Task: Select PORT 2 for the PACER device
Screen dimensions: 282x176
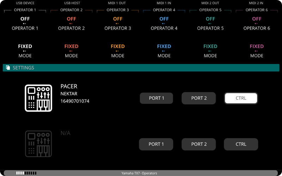Action: pos(199,98)
